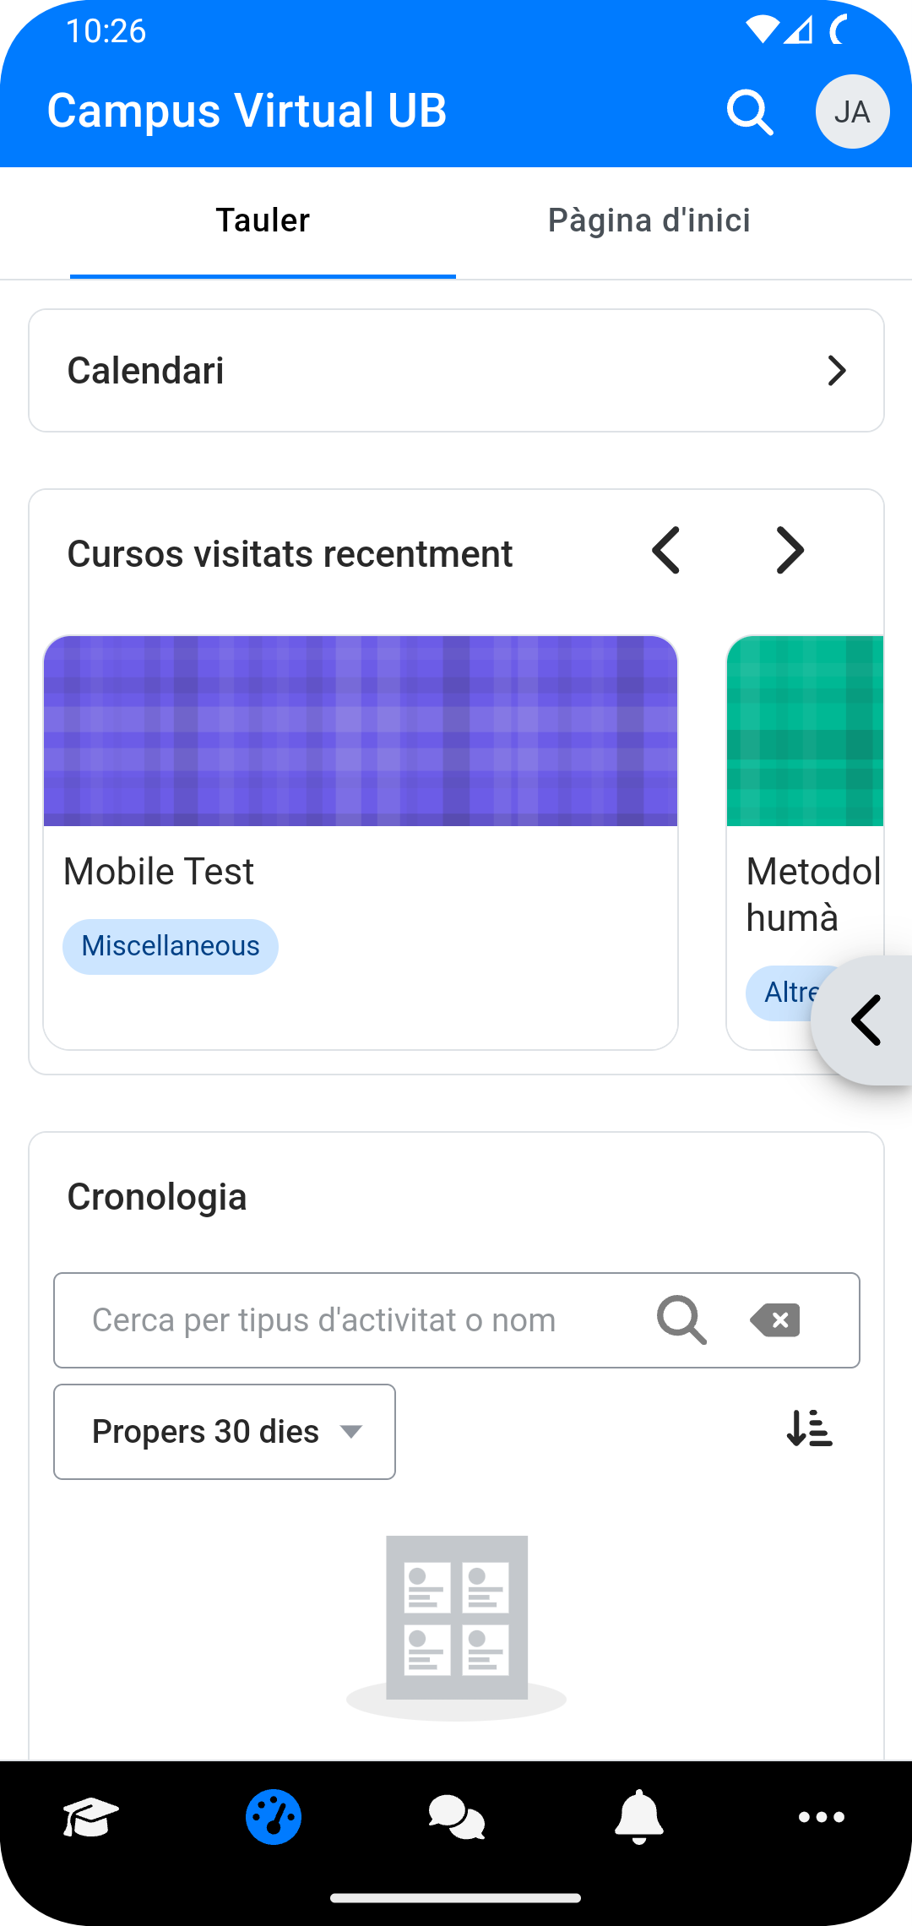Open the JA user profile avatar
The image size is (912, 1926).
[x=852, y=112]
